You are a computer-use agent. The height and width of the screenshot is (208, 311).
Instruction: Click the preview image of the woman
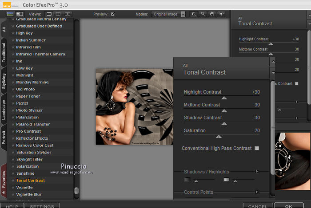pyautogui.click(x=135, y=107)
